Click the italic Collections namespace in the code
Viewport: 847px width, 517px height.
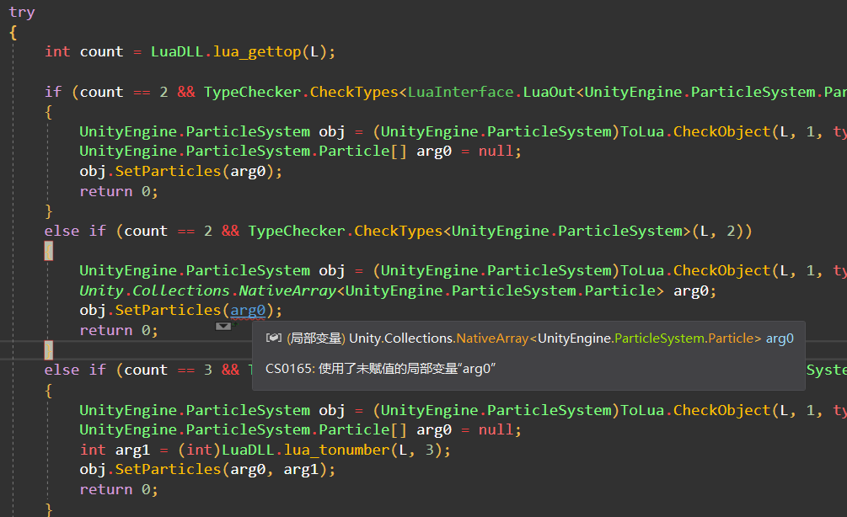coord(181,290)
